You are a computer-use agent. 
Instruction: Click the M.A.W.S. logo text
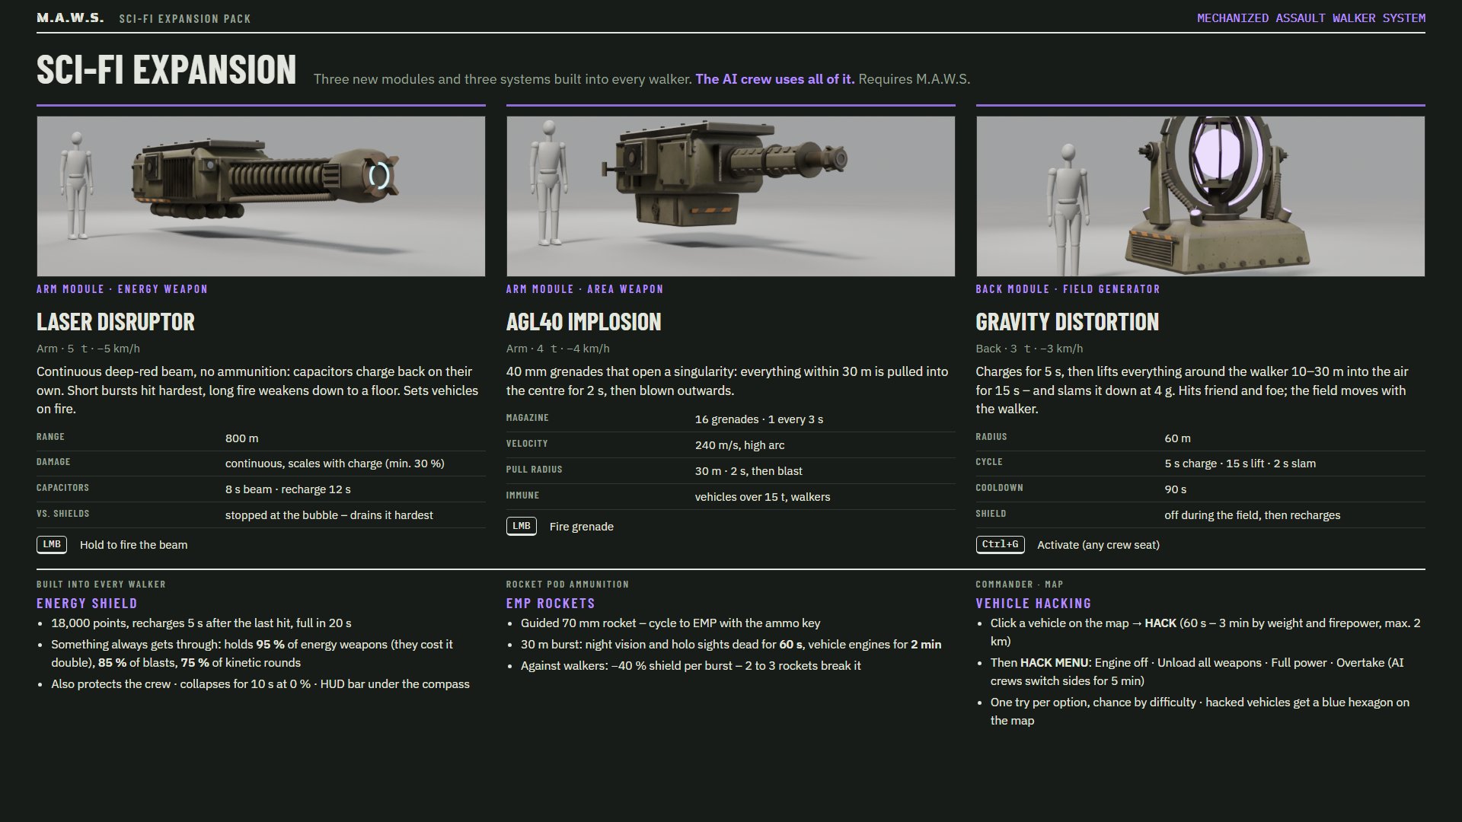pos(70,18)
